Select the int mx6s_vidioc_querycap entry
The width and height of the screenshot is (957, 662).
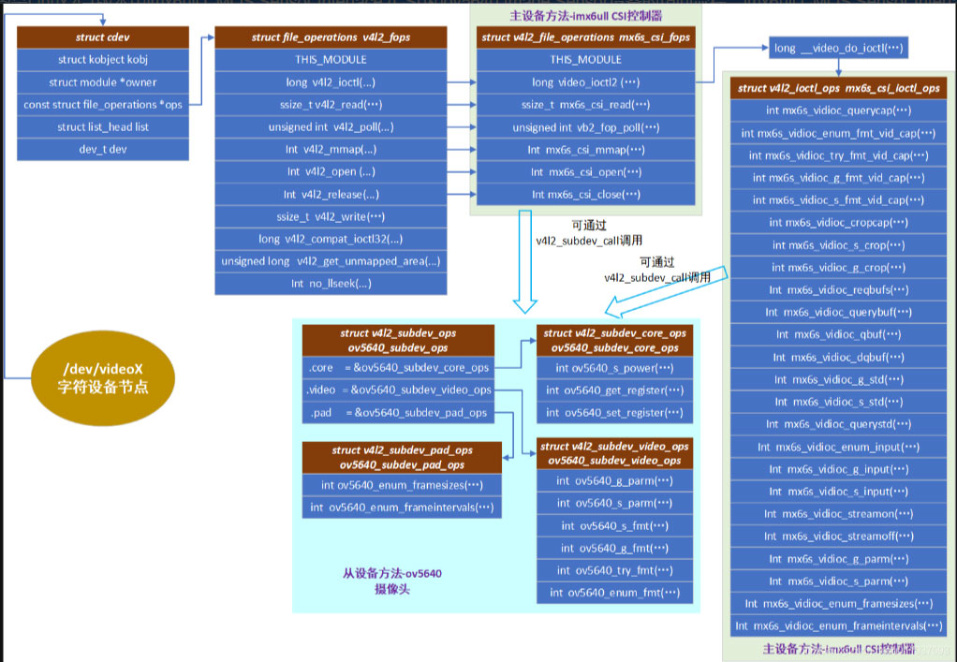837,110
